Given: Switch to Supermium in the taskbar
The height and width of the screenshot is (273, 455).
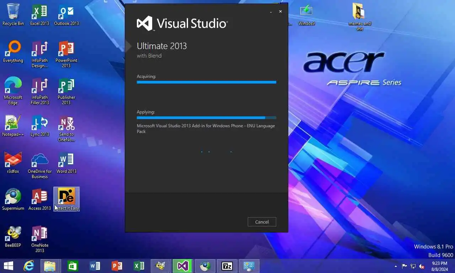Looking at the screenshot, I should click(x=205, y=266).
